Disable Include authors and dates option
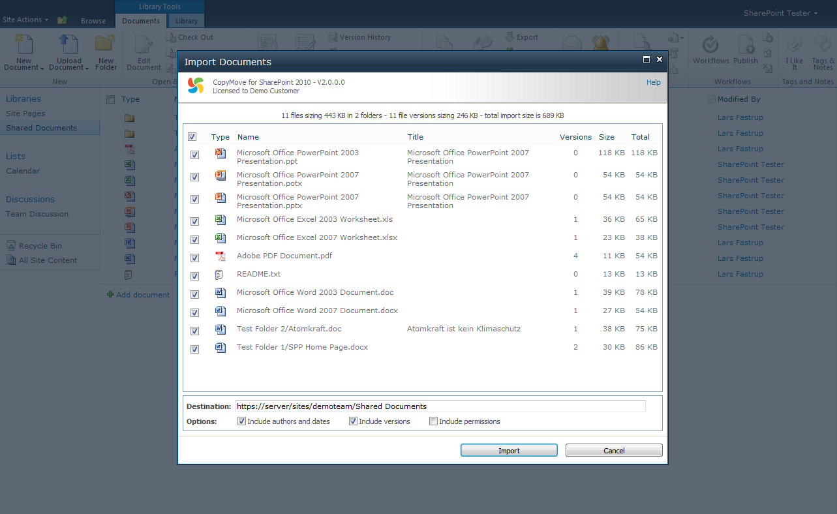Image resolution: width=837 pixels, height=514 pixels. 241,421
